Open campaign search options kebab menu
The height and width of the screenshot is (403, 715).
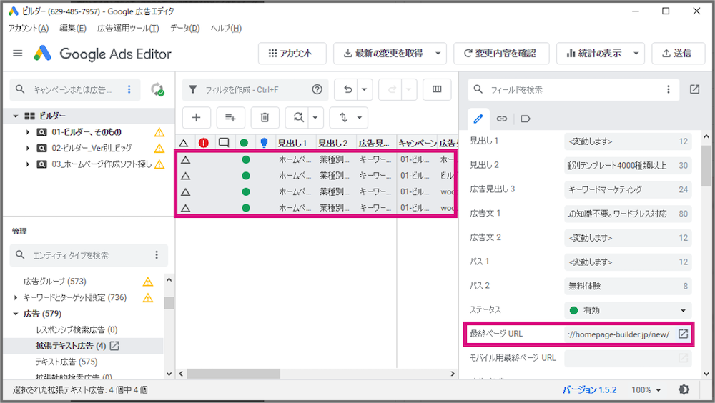pyautogui.click(x=129, y=89)
